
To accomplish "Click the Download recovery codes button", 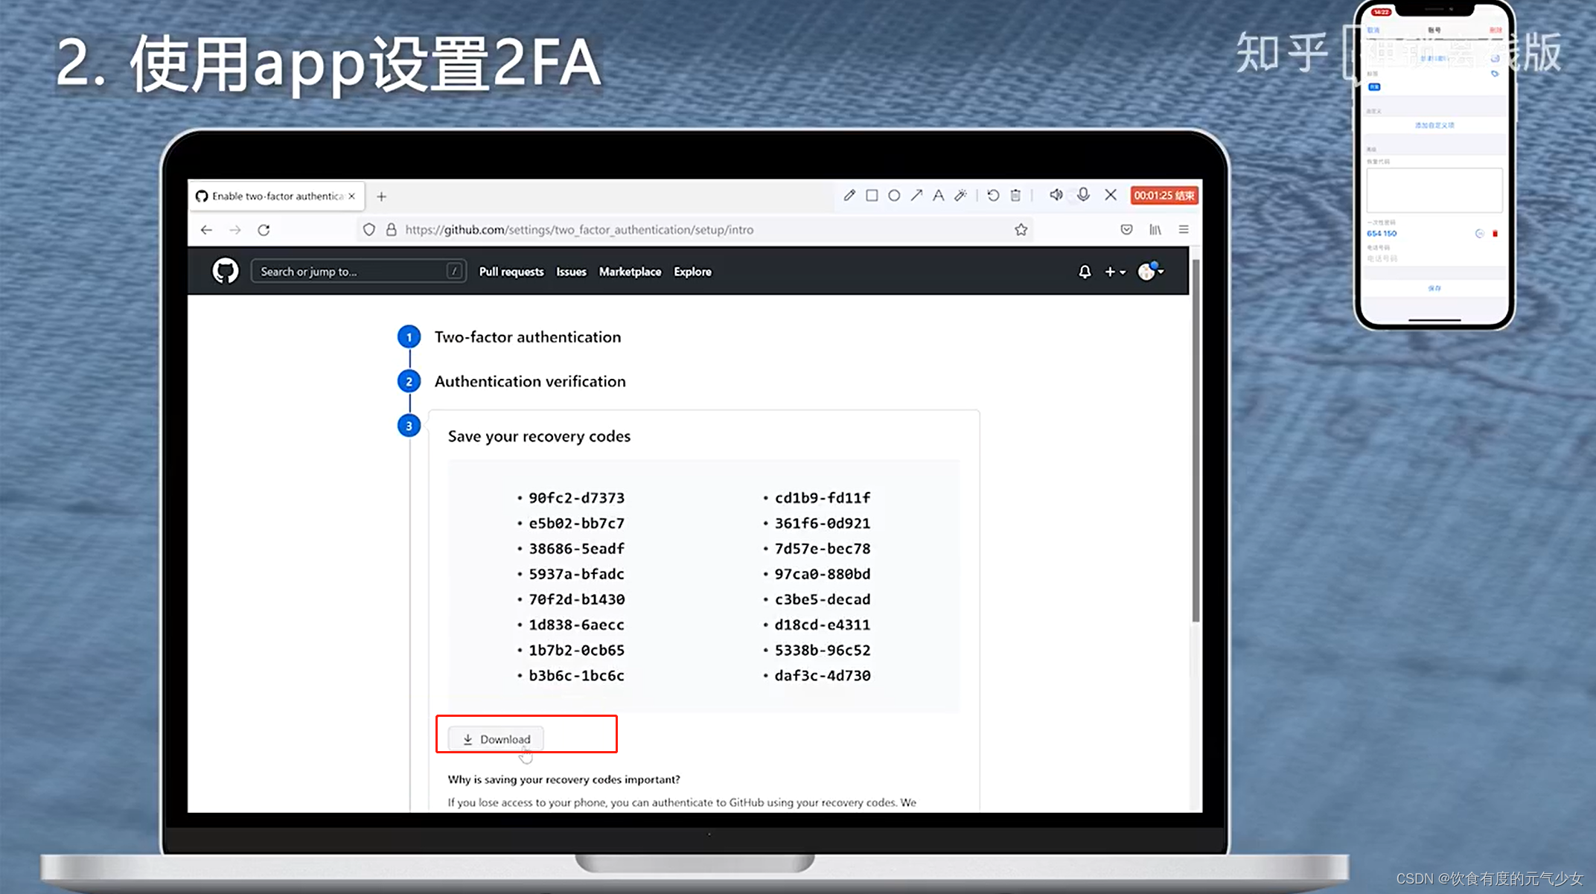I will click(497, 738).
